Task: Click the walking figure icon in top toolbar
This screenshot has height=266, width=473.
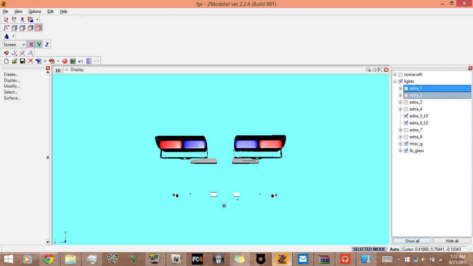Action: 22,19
